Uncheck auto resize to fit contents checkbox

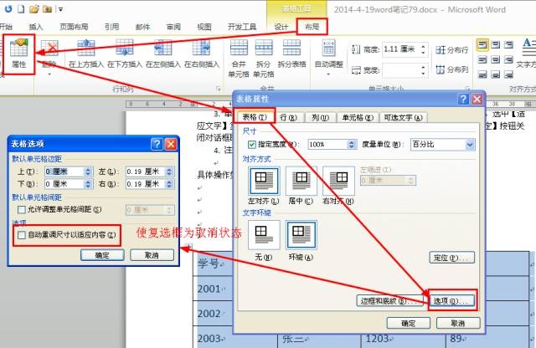tap(21, 237)
